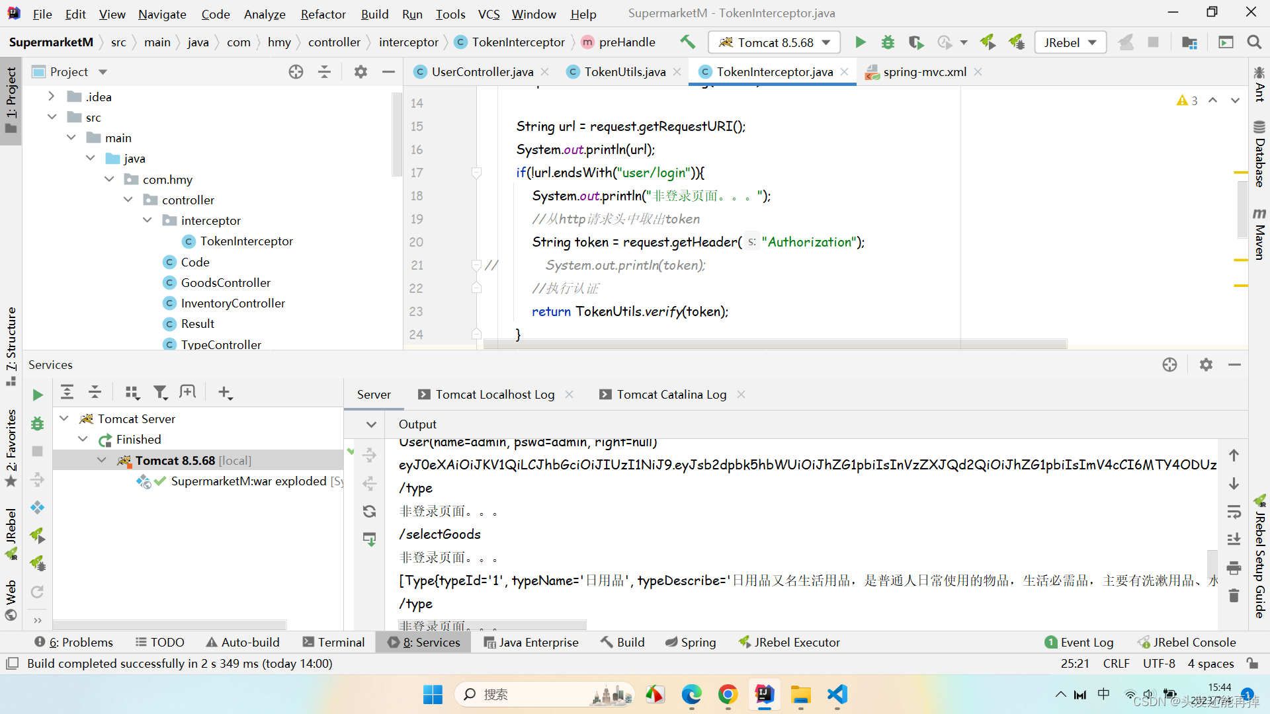Open the Refactor menu
1270x714 pixels.
pos(323,14)
